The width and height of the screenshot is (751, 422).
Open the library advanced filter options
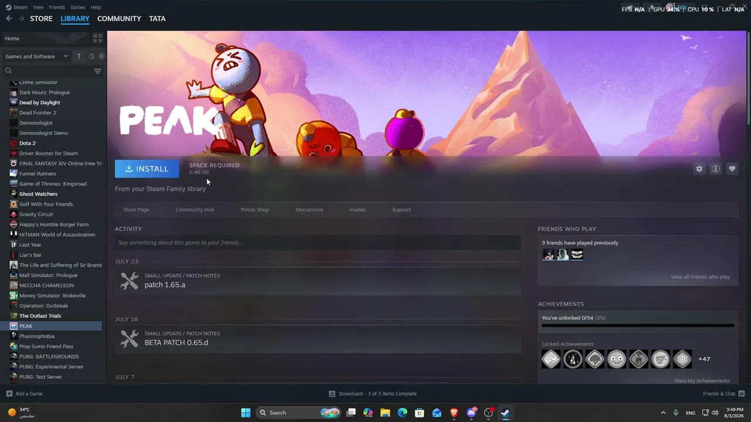point(97,71)
